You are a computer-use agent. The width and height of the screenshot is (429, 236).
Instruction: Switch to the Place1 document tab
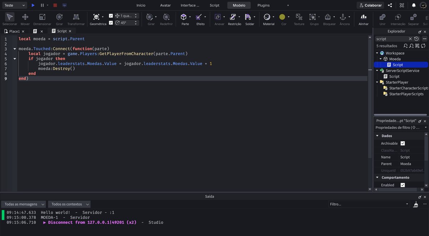point(14,31)
